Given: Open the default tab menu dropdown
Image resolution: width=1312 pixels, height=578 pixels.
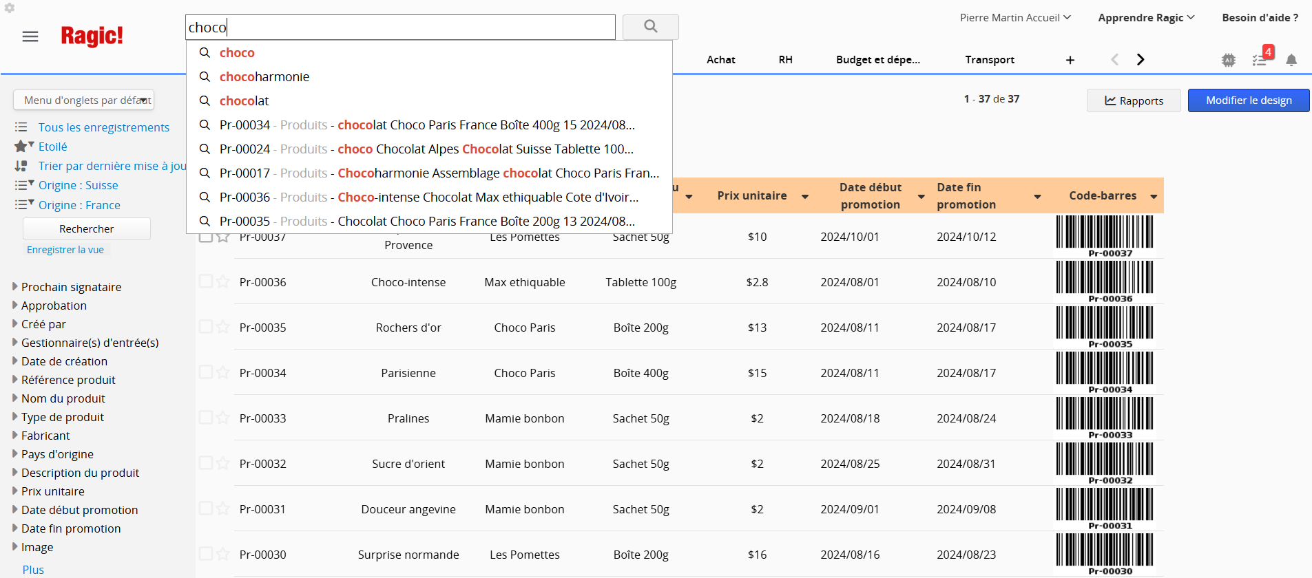Looking at the screenshot, I should (x=83, y=100).
